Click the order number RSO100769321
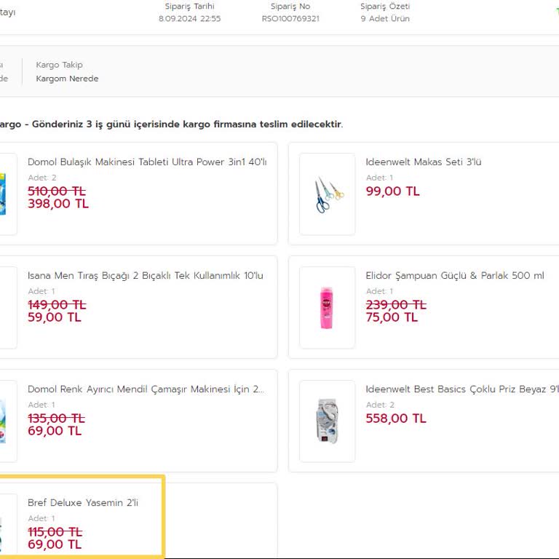This screenshot has width=559, height=559. point(290,19)
